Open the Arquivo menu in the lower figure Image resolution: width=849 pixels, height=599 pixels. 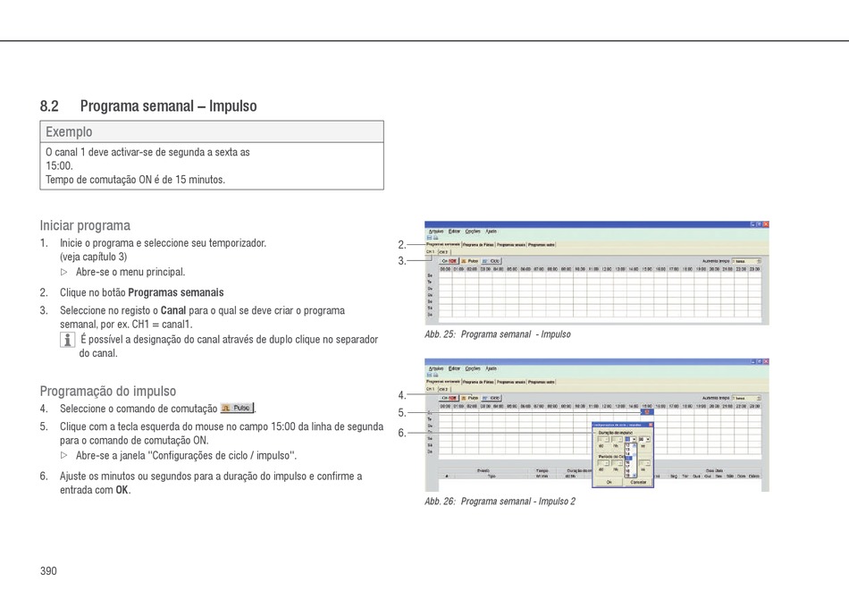tap(436, 368)
